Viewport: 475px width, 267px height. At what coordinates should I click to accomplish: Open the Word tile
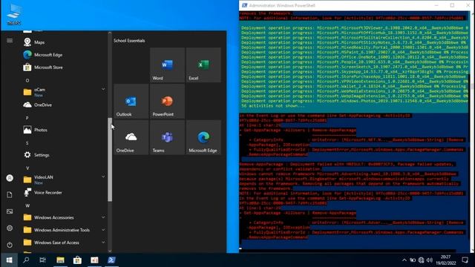coord(167,65)
